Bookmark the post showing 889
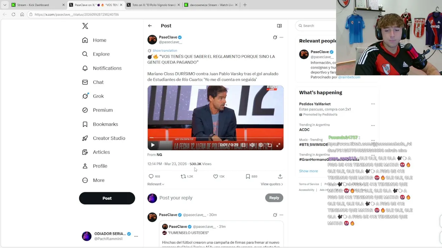Viewport: 442px width, 248px height. (248, 176)
